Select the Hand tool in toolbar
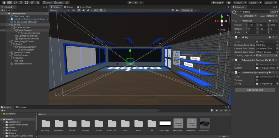This screenshot has width=279, height=138. 4,3
